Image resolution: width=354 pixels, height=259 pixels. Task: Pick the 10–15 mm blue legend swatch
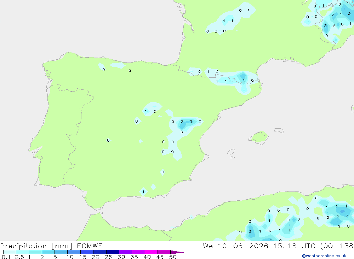74,252
